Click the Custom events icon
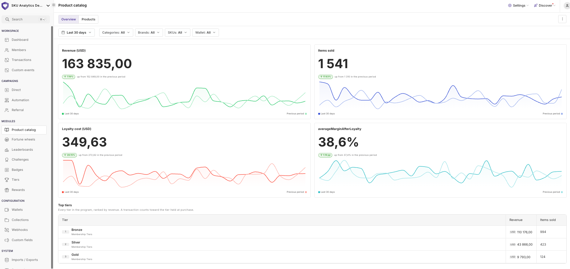This screenshot has width=570, height=269. [x=7, y=70]
